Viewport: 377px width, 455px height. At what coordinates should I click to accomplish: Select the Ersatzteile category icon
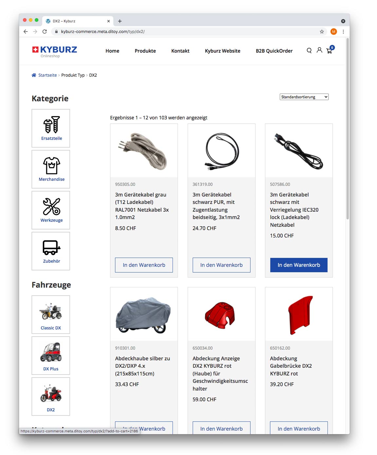coord(51,128)
